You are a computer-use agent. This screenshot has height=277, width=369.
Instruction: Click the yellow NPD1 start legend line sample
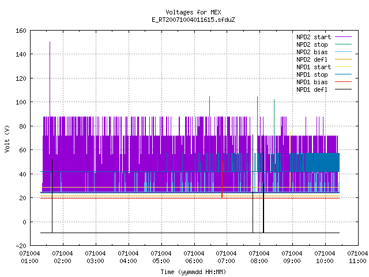(344, 67)
